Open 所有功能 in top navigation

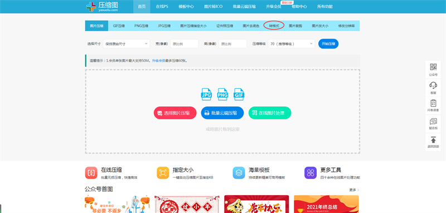point(325,7)
